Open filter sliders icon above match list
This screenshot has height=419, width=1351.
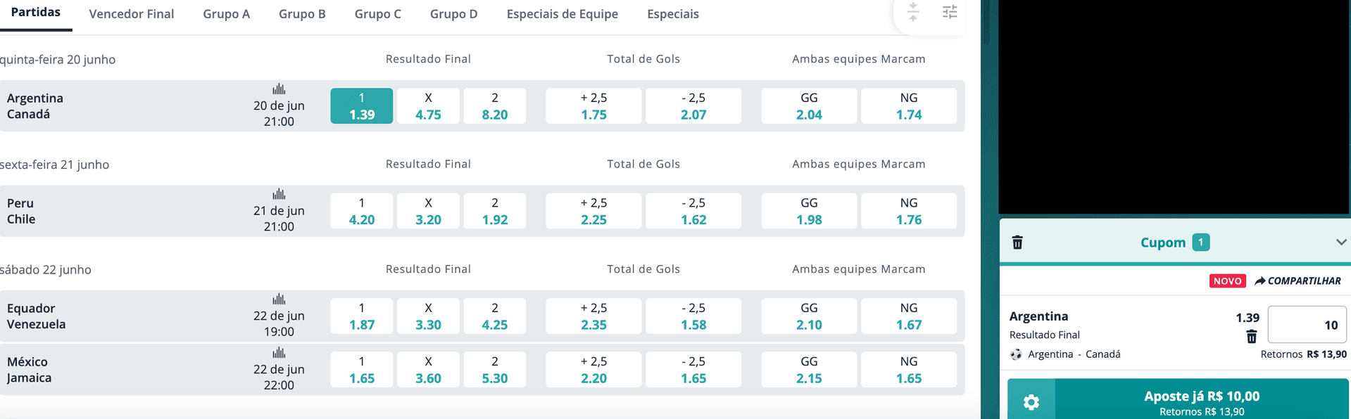pyautogui.click(x=950, y=12)
